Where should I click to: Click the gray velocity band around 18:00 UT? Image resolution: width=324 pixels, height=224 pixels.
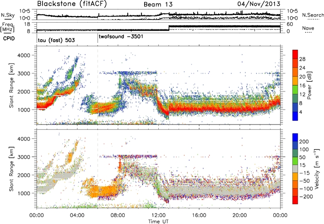point(219,191)
